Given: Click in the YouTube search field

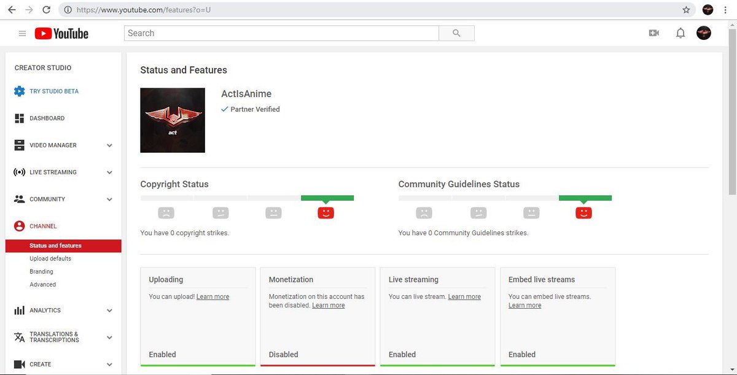Looking at the screenshot, I should (x=281, y=33).
